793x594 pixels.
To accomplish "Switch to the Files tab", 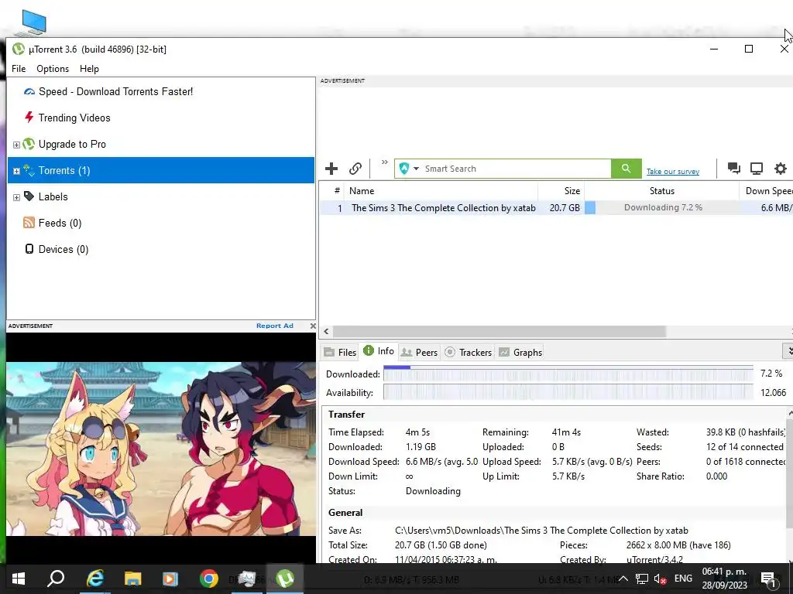I will point(341,352).
